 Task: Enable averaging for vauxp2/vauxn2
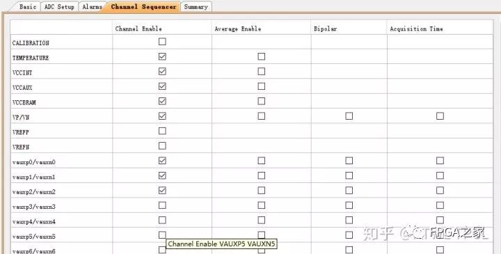(x=262, y=191)
